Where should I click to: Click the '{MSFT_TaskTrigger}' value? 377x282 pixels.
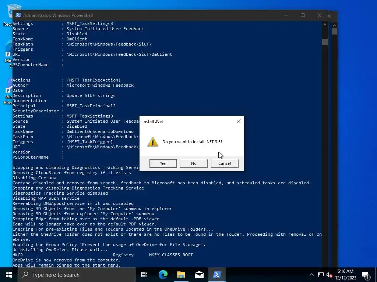pos(90,142)
